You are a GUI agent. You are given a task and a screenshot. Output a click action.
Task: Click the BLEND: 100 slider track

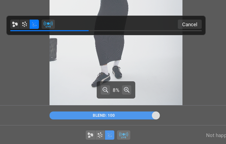(x=105, y=115)
